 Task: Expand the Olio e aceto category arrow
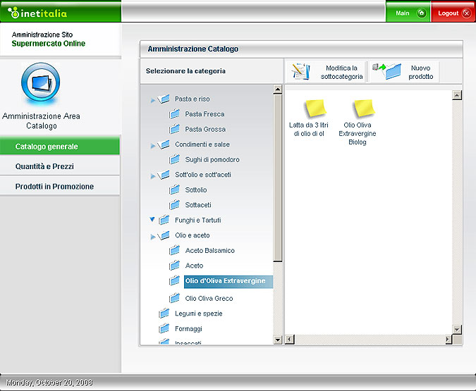(153, 236)
